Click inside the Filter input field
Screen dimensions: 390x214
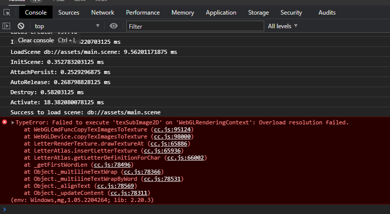click(194, 26)
